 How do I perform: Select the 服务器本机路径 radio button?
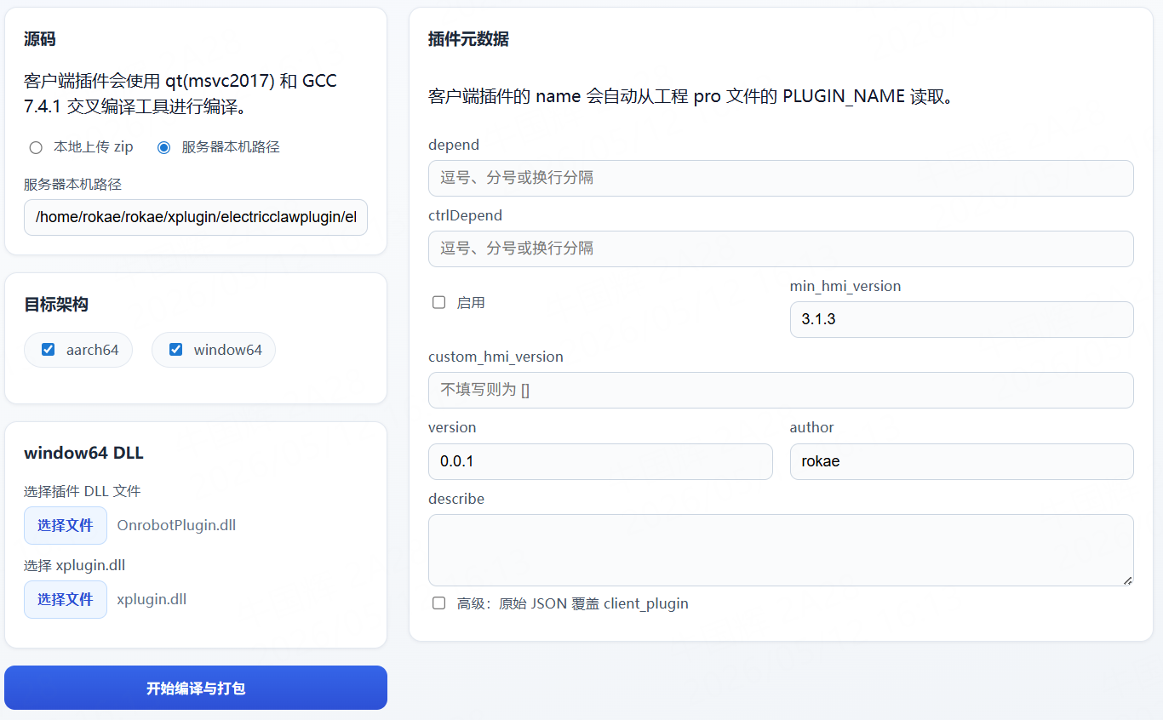[164, 147]
